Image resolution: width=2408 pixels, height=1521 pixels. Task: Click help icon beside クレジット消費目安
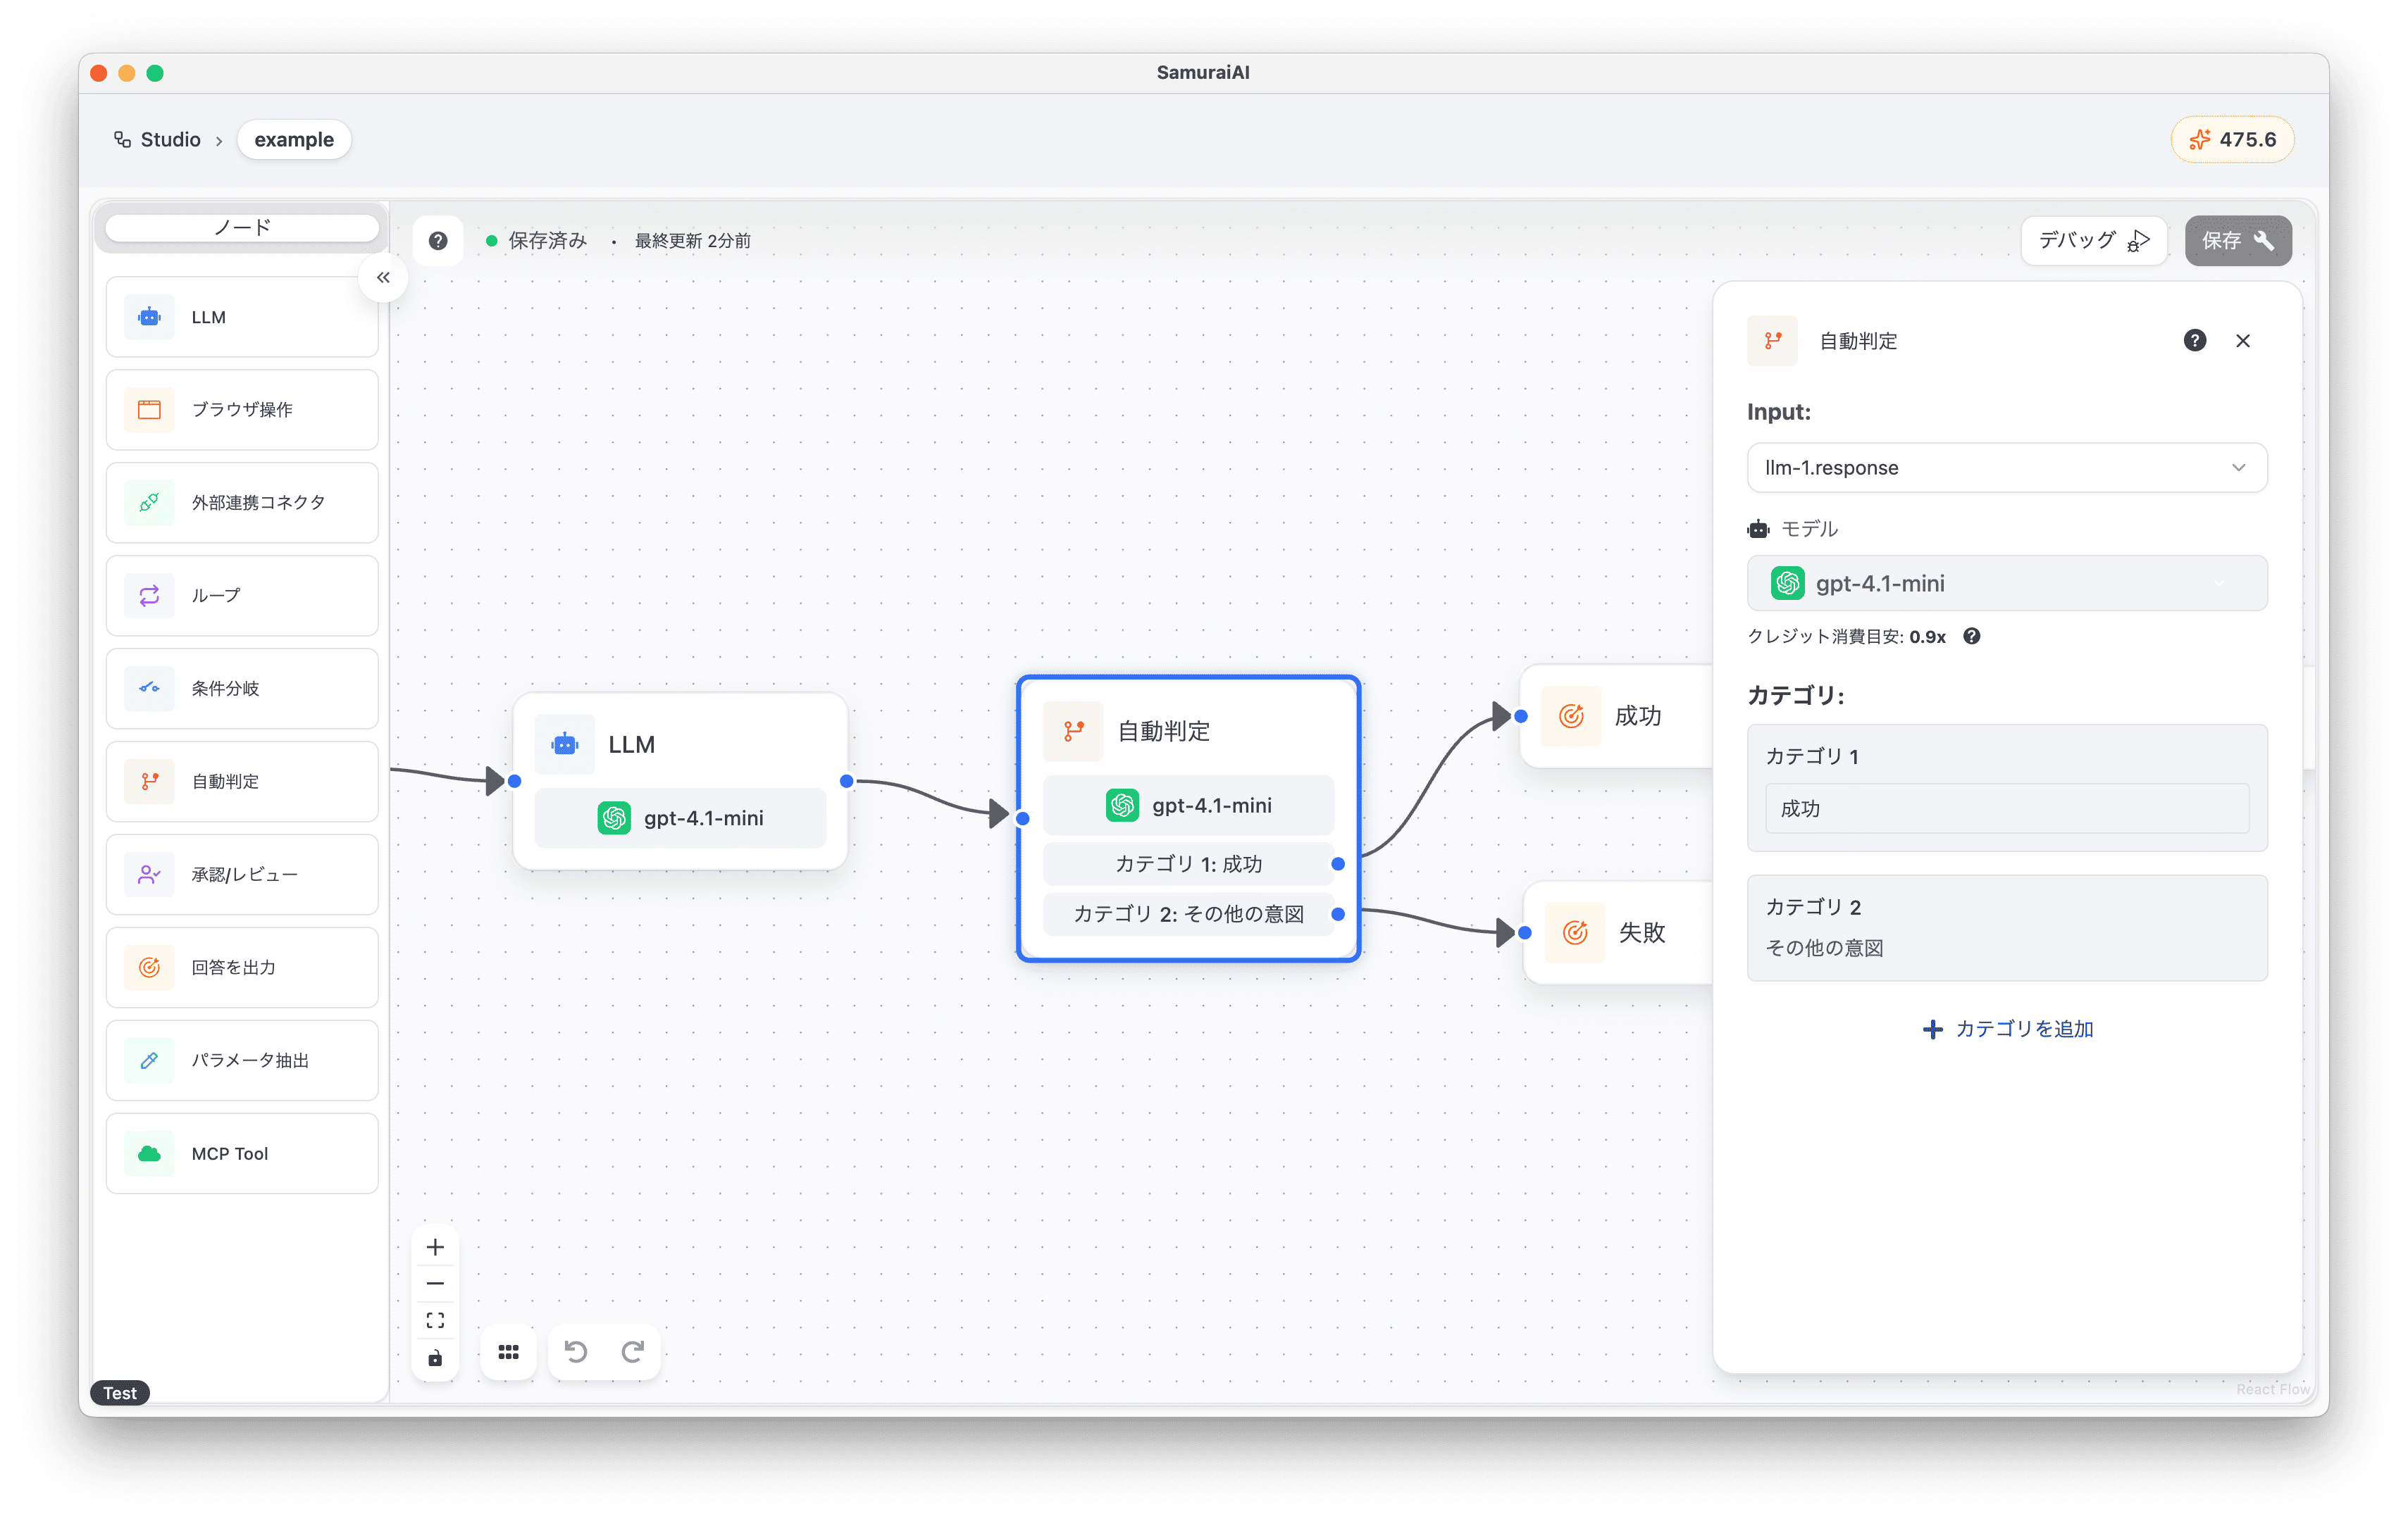(1971, 637)
